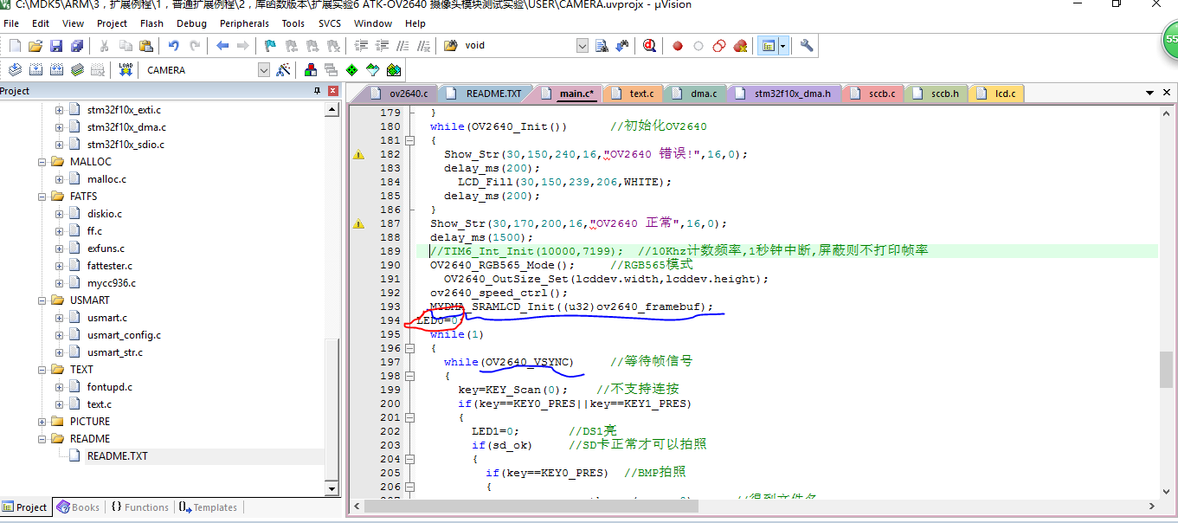Image resolution: width=1178 pixels, height=523 pixels.
Task: Open Options for Target with the magic wand icon
Action: click(x=283, y=70)
